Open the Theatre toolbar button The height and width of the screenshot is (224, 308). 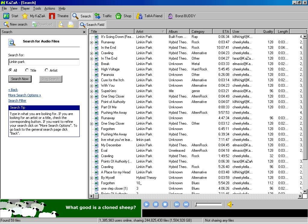click(59, 16)
